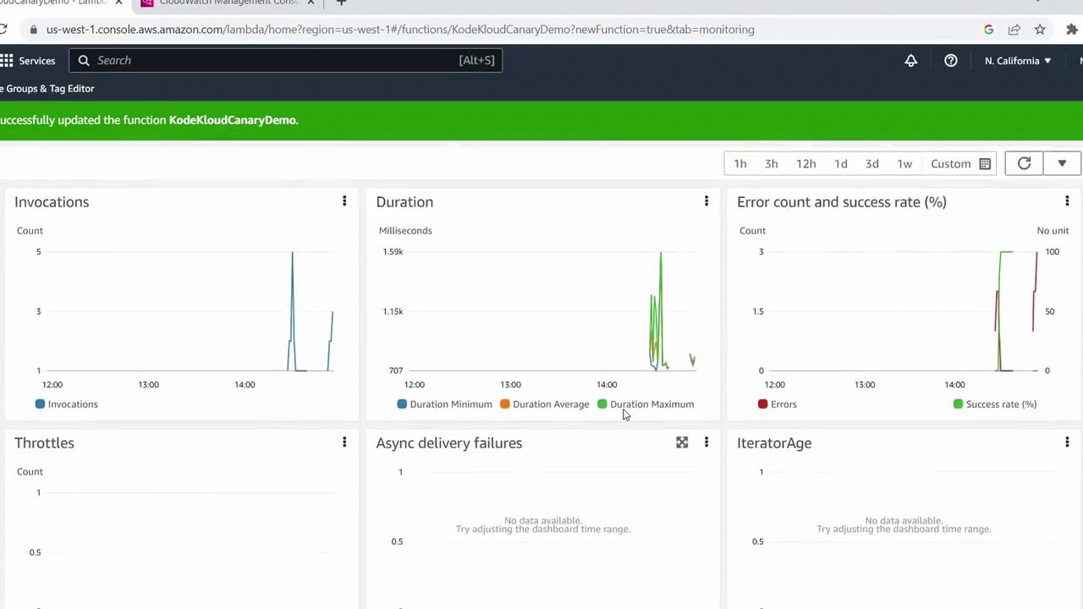This screenshot has height=609, width=1083.
Task: Click the notifications bell icon
Action: [910, 61]
